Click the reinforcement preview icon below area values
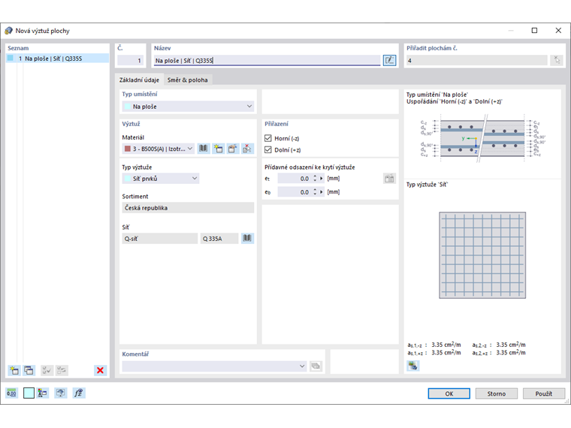The image size is (571, 428). pyautogui.click(x=413, y=366)
